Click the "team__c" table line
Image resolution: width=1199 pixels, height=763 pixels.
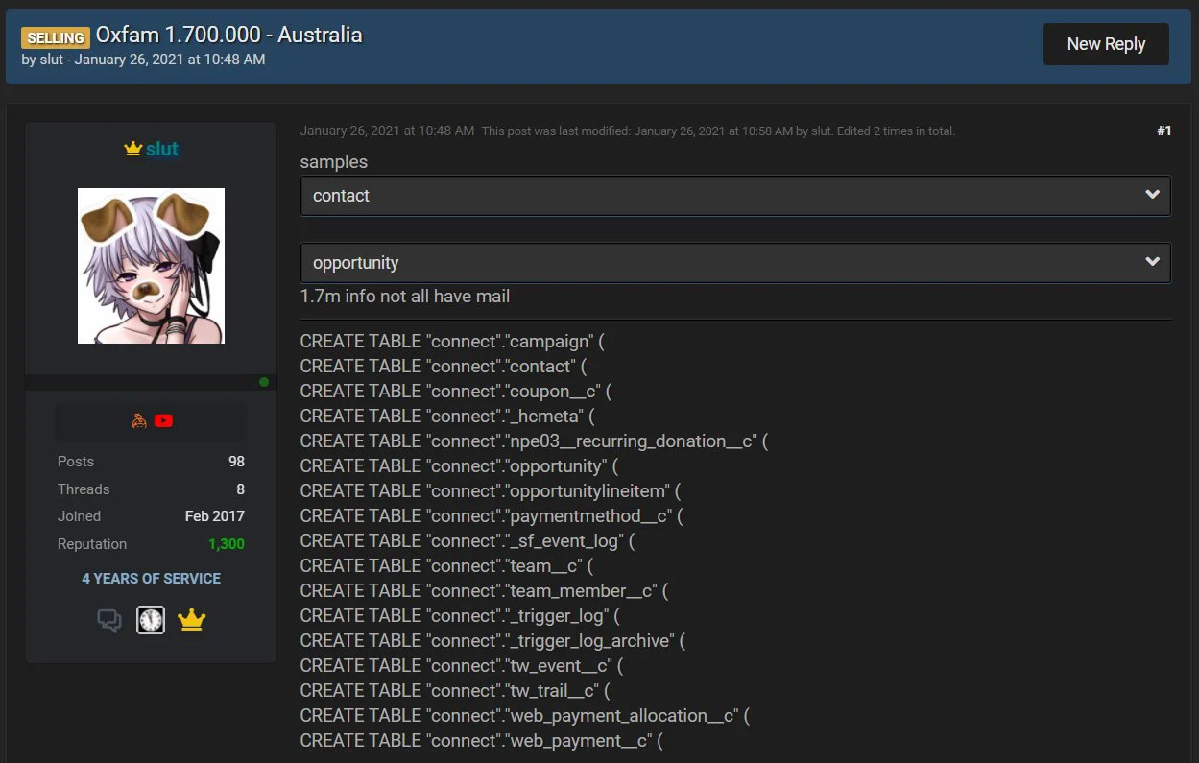pyautogui.click(x=447, y=565)
